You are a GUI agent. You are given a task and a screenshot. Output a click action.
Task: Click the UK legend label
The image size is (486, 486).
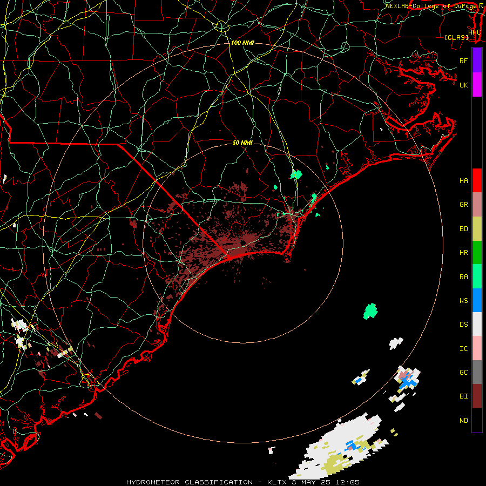(x=463, y=85)
